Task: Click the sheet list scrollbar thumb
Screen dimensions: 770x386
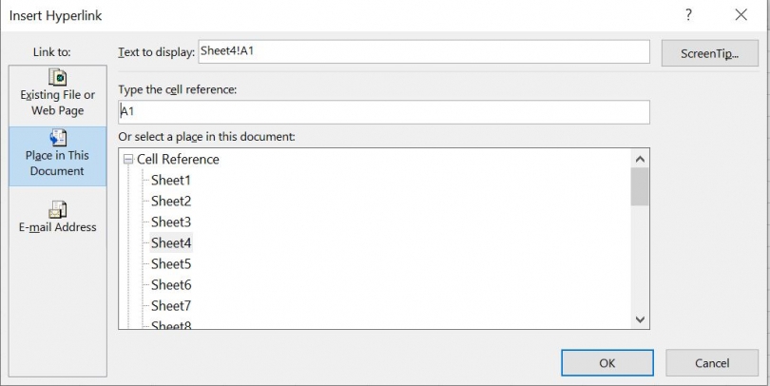Action: 640,186
